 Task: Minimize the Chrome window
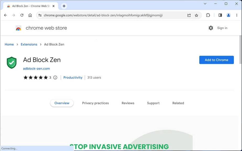[216, 4]
